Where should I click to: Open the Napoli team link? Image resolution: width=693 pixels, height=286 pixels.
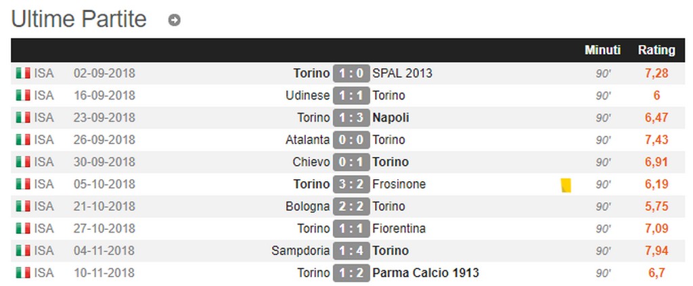[x=390, y=118]
